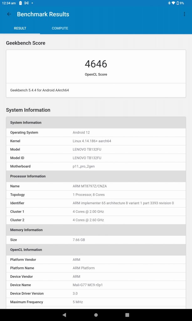Switch to the COMPUTE tab
This screenshot has width=192, height=321.
pos(60,28)
